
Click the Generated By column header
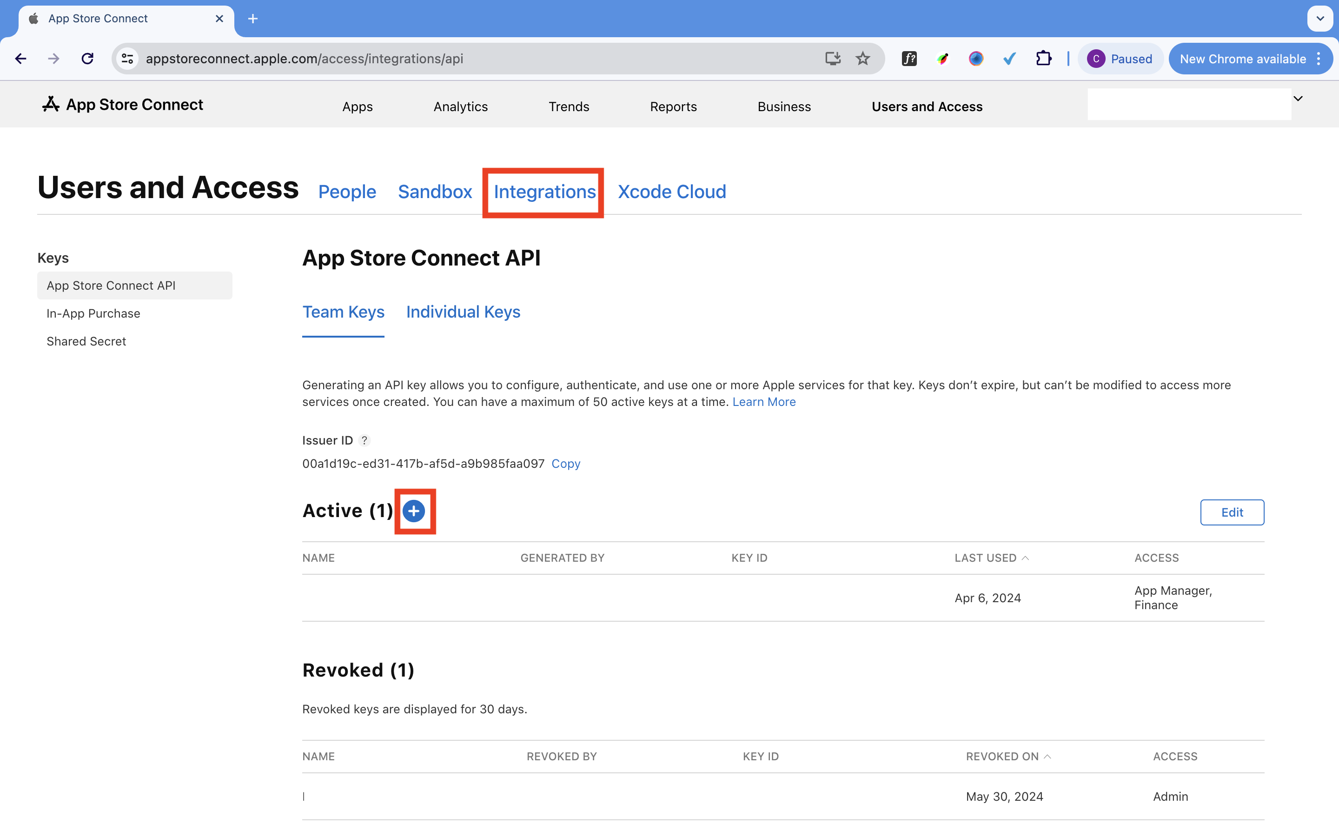point(562,558)
